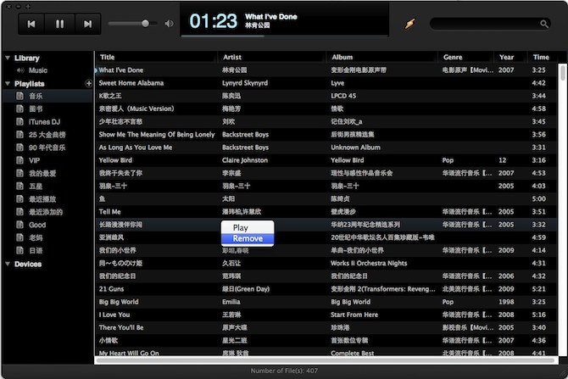The height and width of the screenshot is (379, 568).
Task: Select the song Sweet Home Alabama
Action: click(x=131, y=83)
